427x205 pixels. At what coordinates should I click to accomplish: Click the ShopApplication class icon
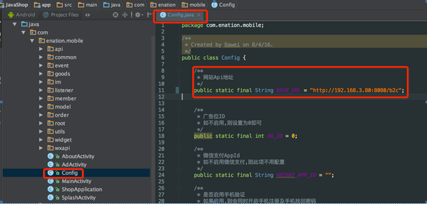[50, 189]
